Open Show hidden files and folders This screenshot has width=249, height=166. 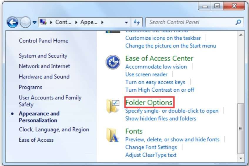click(x=161, y=119)
